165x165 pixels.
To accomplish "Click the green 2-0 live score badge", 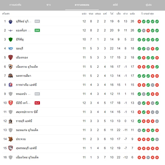I will pyautogui.click(x=37, y=30).
